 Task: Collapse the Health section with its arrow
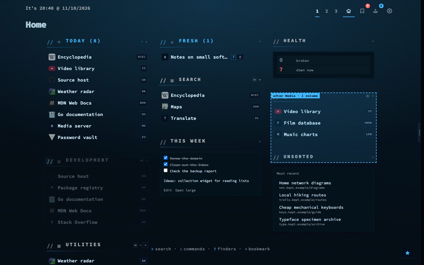tap(373, 41)
